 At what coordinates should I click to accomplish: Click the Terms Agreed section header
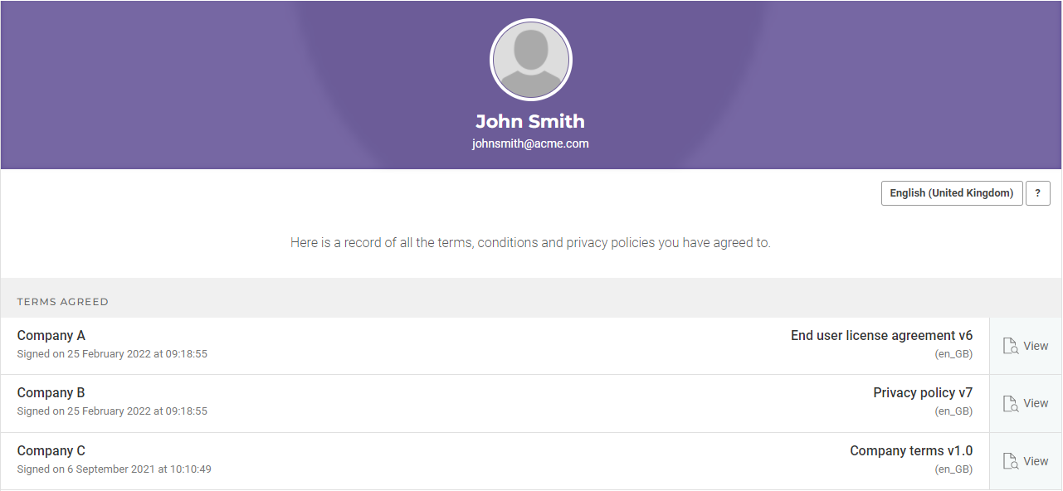pos(63,302)
